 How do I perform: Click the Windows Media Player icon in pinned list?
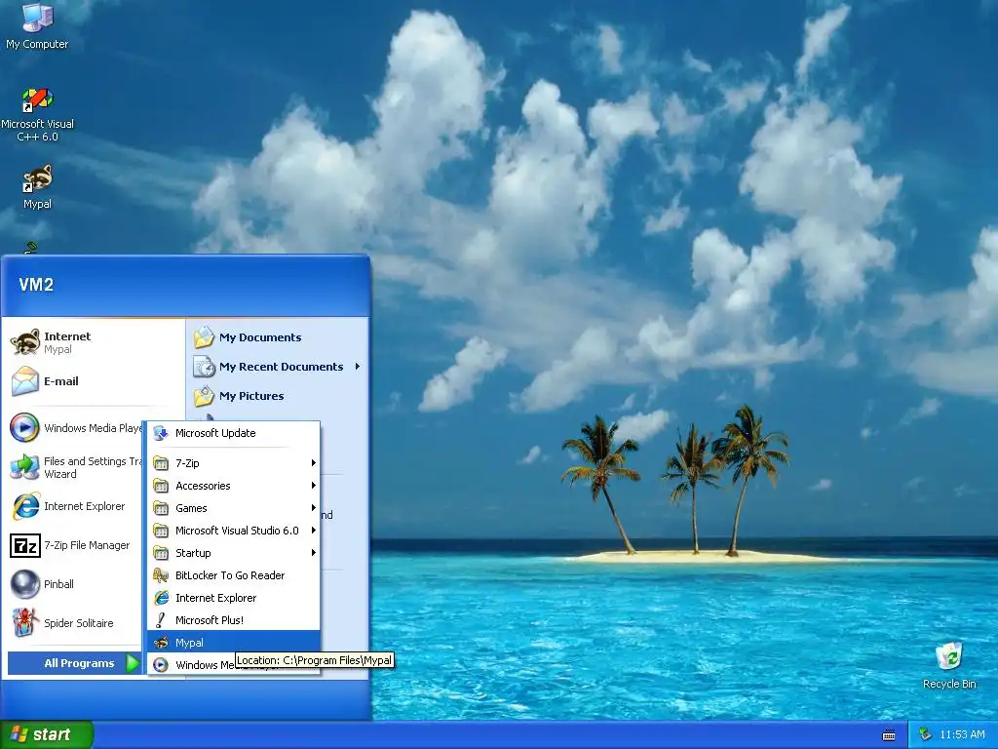click(24, 427)
